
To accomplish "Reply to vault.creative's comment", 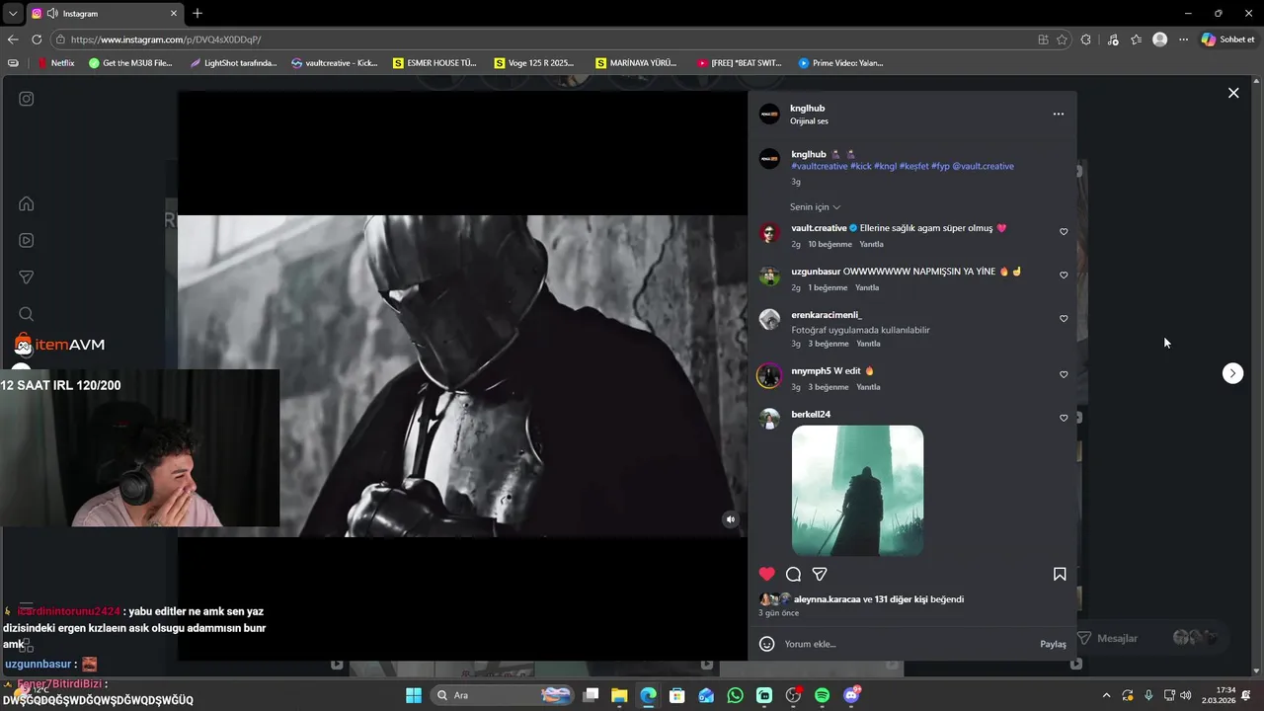I will pyautogui.click(x=871, y=244).
